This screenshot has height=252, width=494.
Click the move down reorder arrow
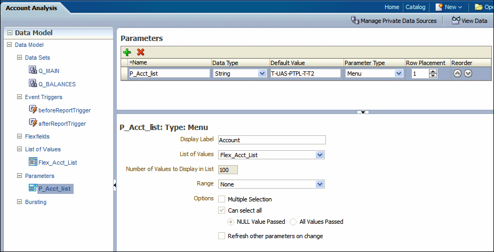tap(468, 74)
